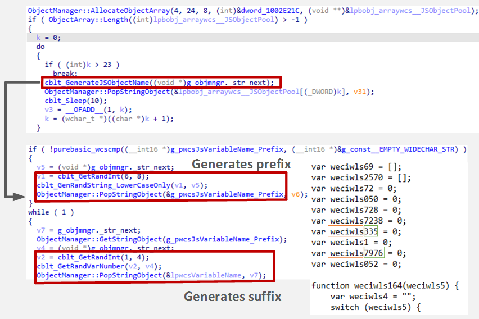
Task: Click 'var weciwls050 = 0;' line
Action: click(356, 199)
